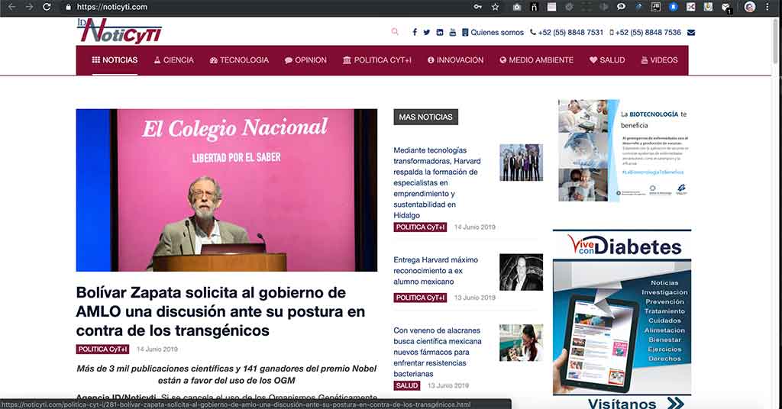Open the SALUD menu item
Viewport: 782px width, 409px height.
point(607,60)
